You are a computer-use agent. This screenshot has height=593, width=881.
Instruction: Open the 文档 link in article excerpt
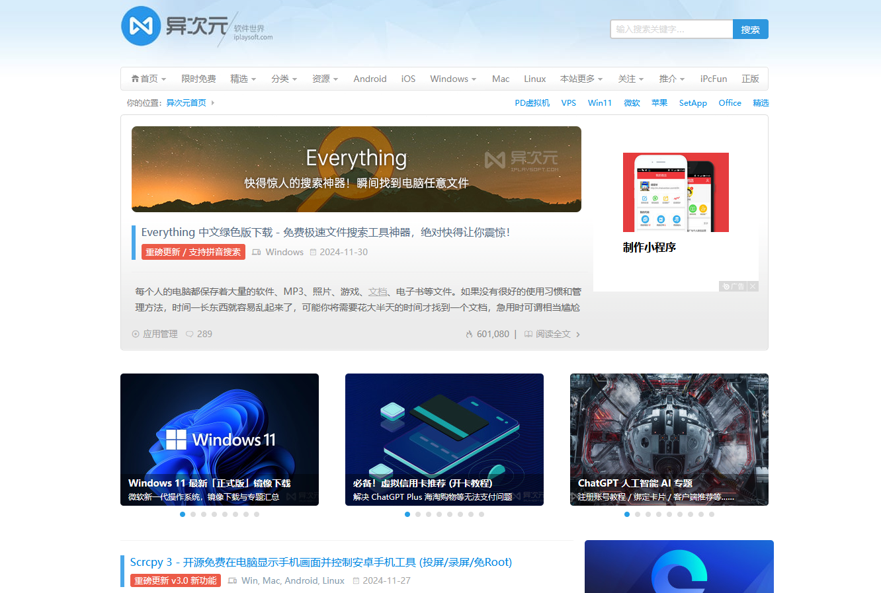coord(378,292)
